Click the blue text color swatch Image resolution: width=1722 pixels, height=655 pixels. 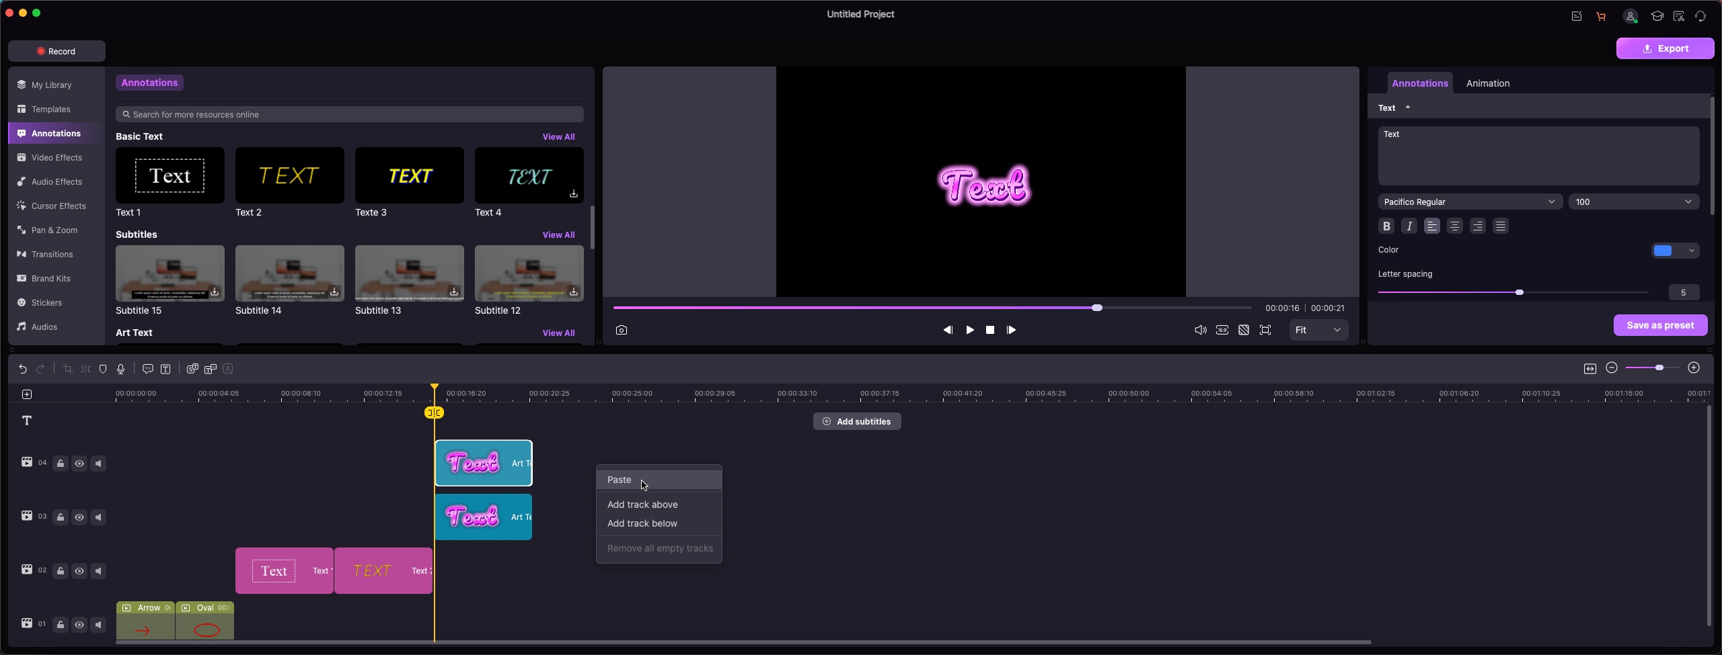pyautogui.click(x=1663, y=251)
